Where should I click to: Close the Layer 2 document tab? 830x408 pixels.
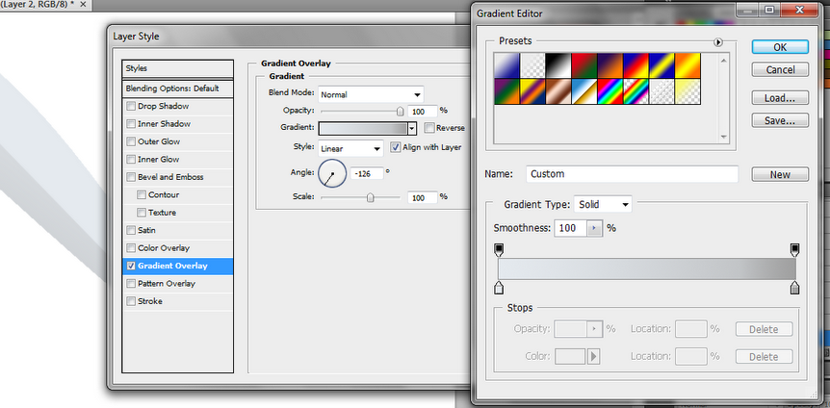coord(83,4)
